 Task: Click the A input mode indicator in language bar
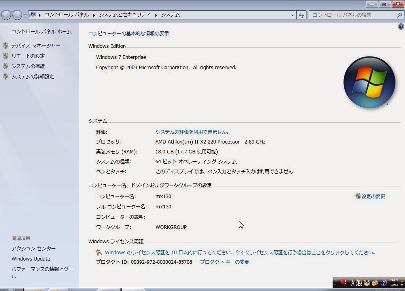[x=352, y=283]
